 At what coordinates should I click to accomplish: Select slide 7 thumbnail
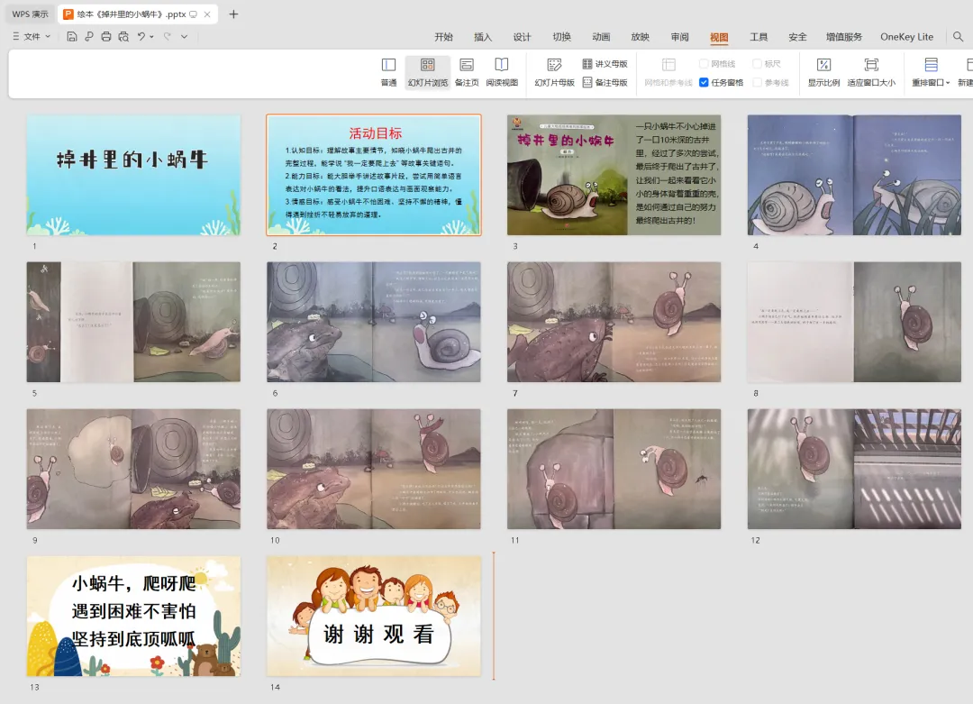614,322
